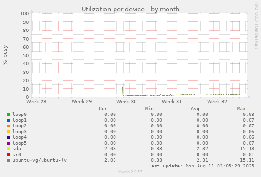Click the gray ubuntu-vg/ubuntu-lv legend swatch
The height and width of the screenshot is (177, 261).
click(x=8, y=160)
